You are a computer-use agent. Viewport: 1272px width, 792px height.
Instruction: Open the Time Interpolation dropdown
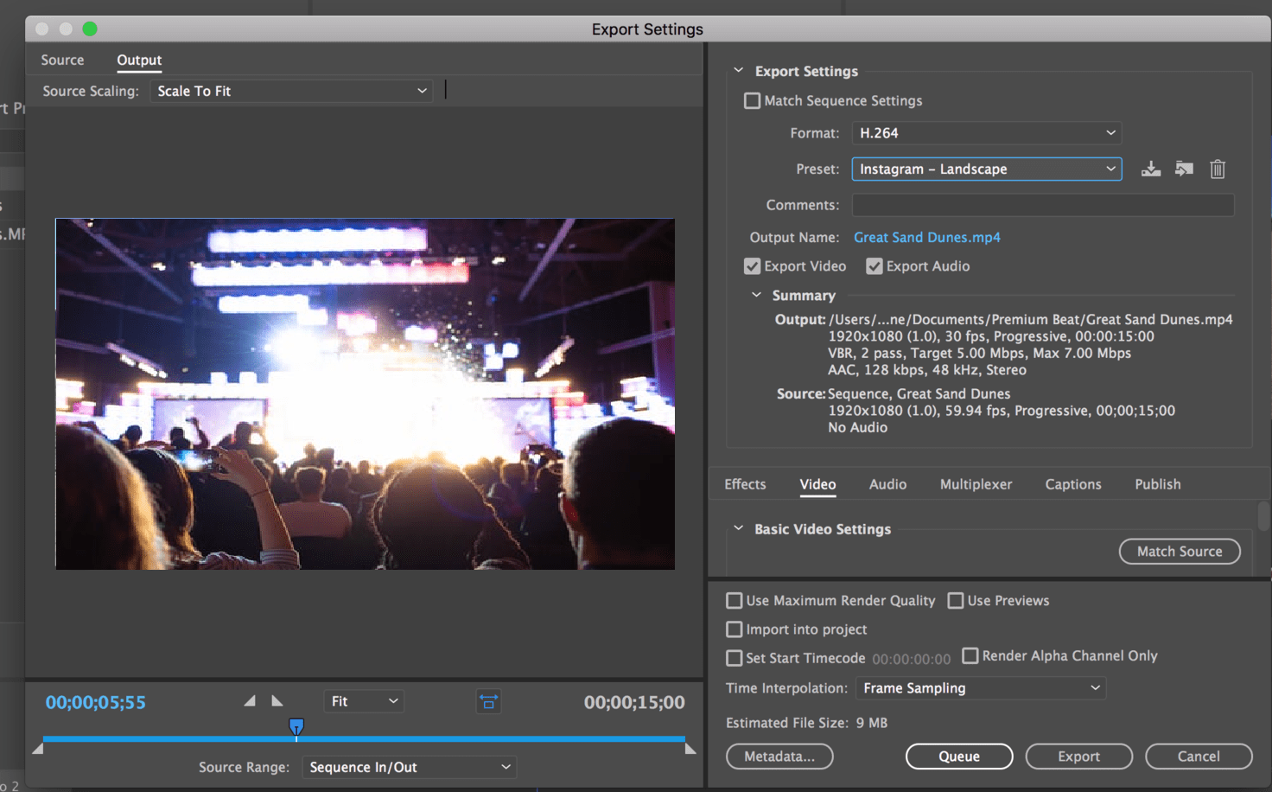(x=980, y=688)
